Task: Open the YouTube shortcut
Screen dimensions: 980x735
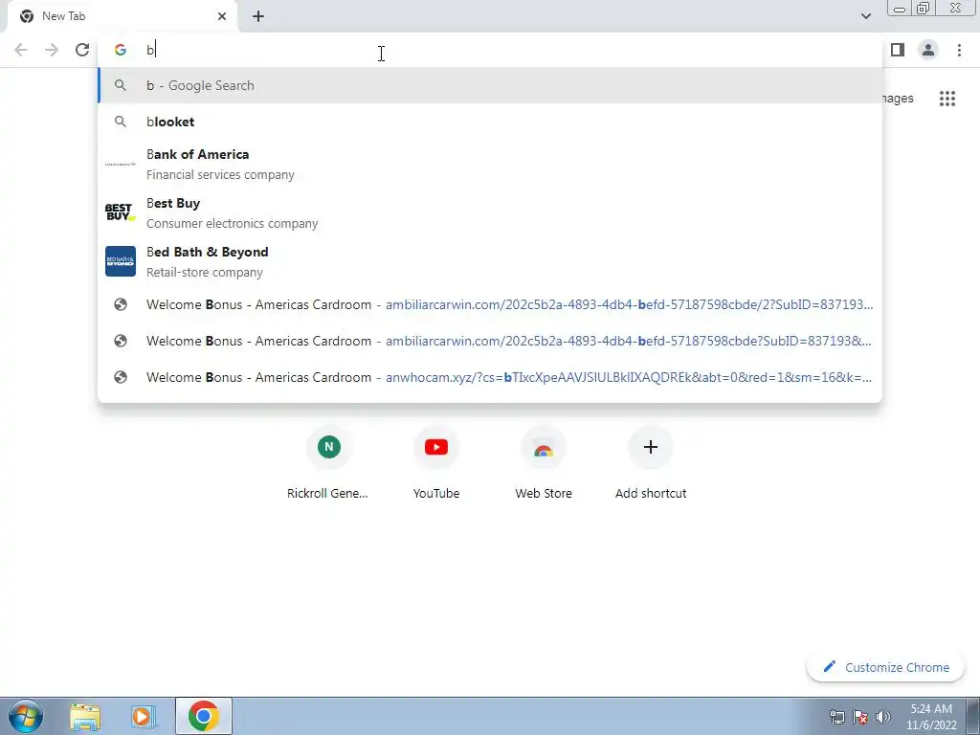Action: tap(436, 464)
